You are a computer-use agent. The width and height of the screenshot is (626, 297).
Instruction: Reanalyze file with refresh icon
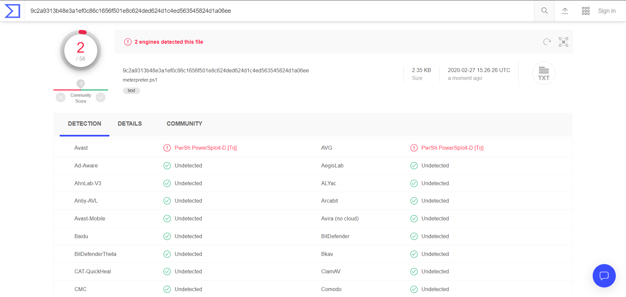547,42
